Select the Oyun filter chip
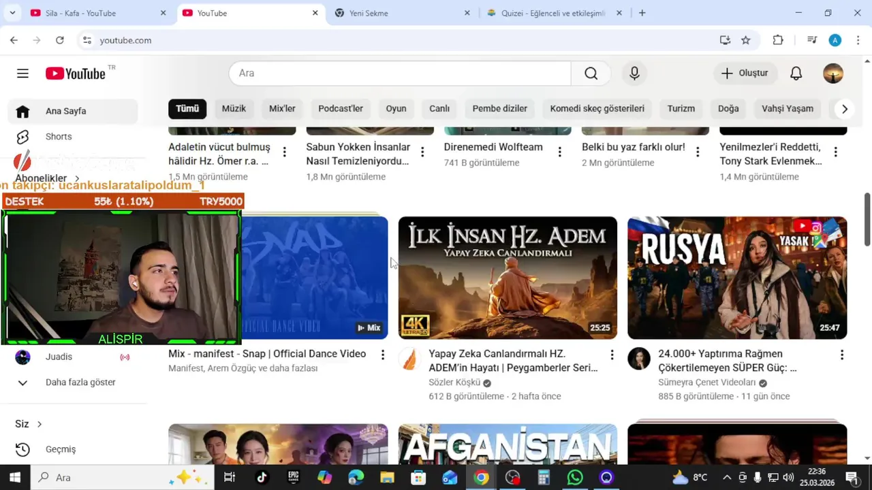This screenshot has height=490, width=872. (x=396, y=109)
